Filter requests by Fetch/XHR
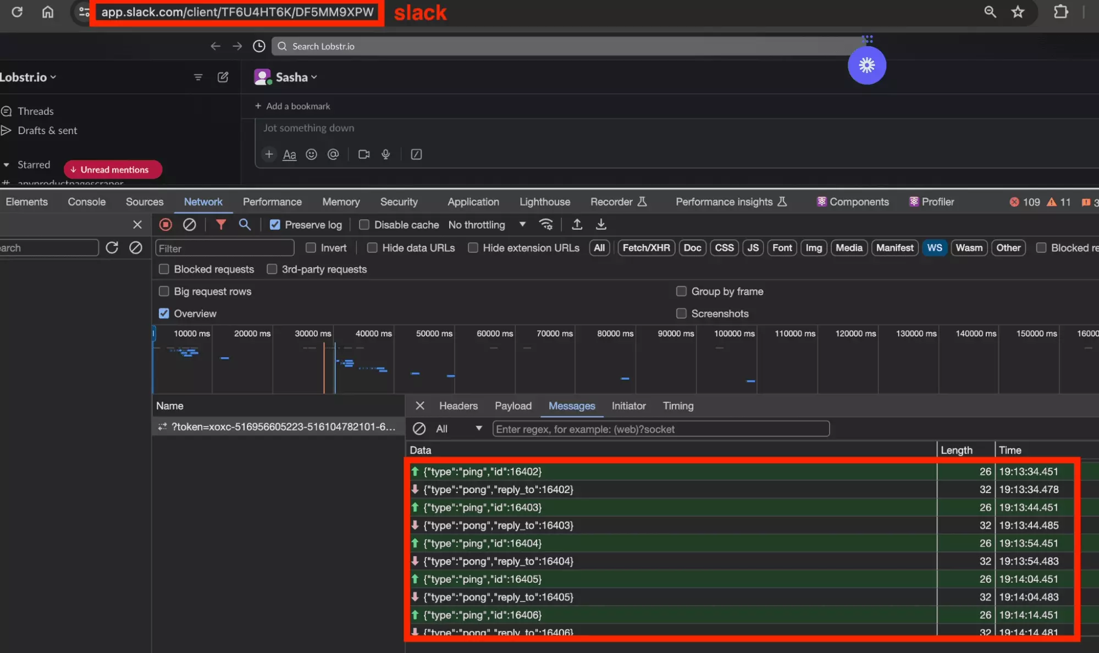Screen dimensions: 1099x653 646,248
